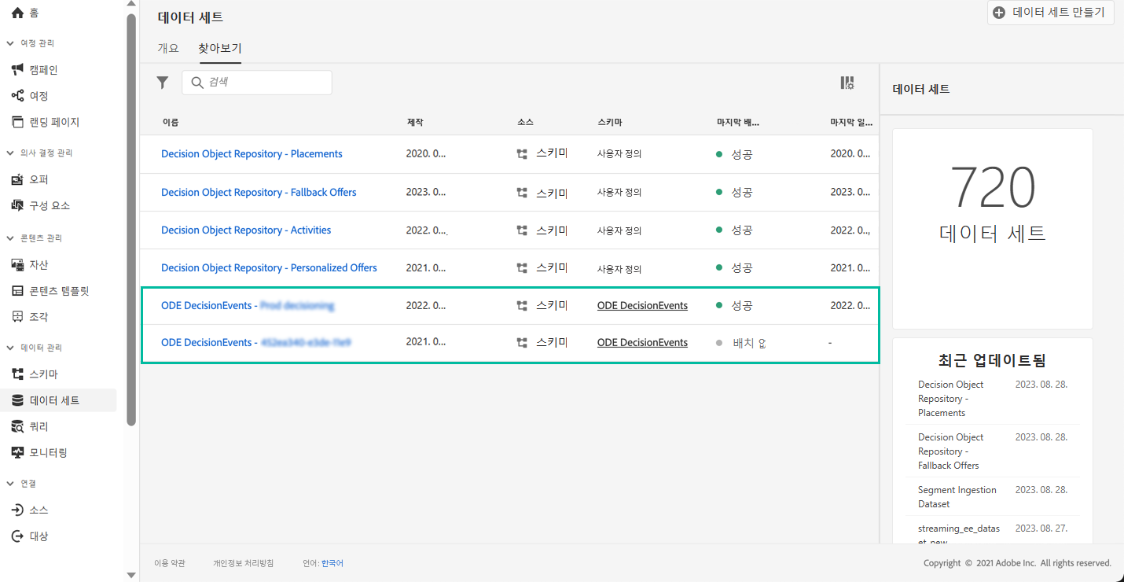Open Queries icon in sidebar

(x=18, y=426)
